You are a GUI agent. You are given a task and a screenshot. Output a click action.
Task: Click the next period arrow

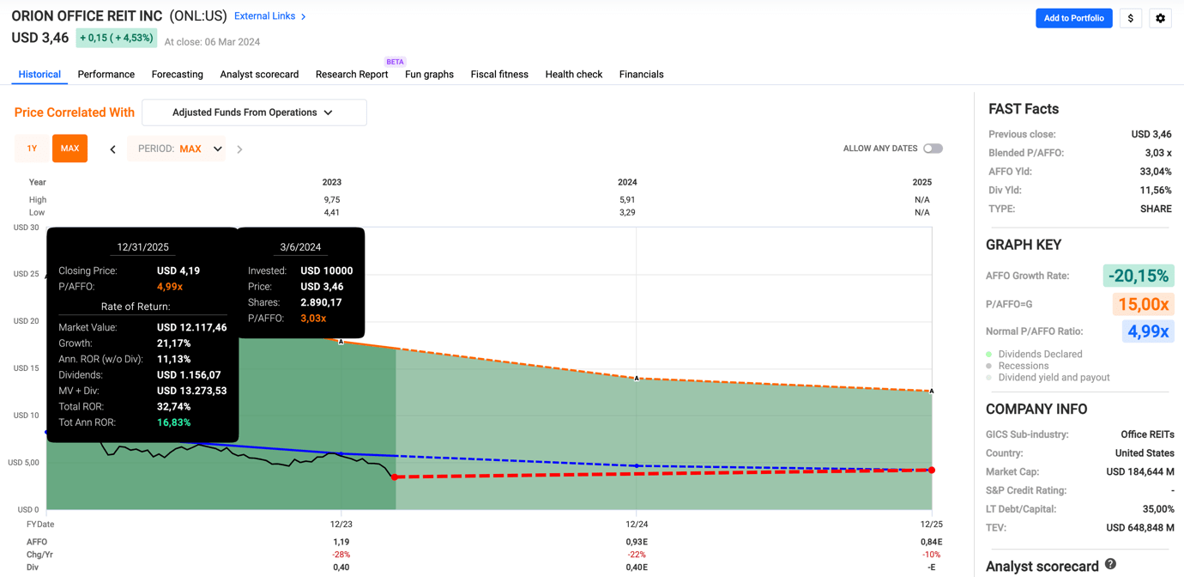point(239,149)
